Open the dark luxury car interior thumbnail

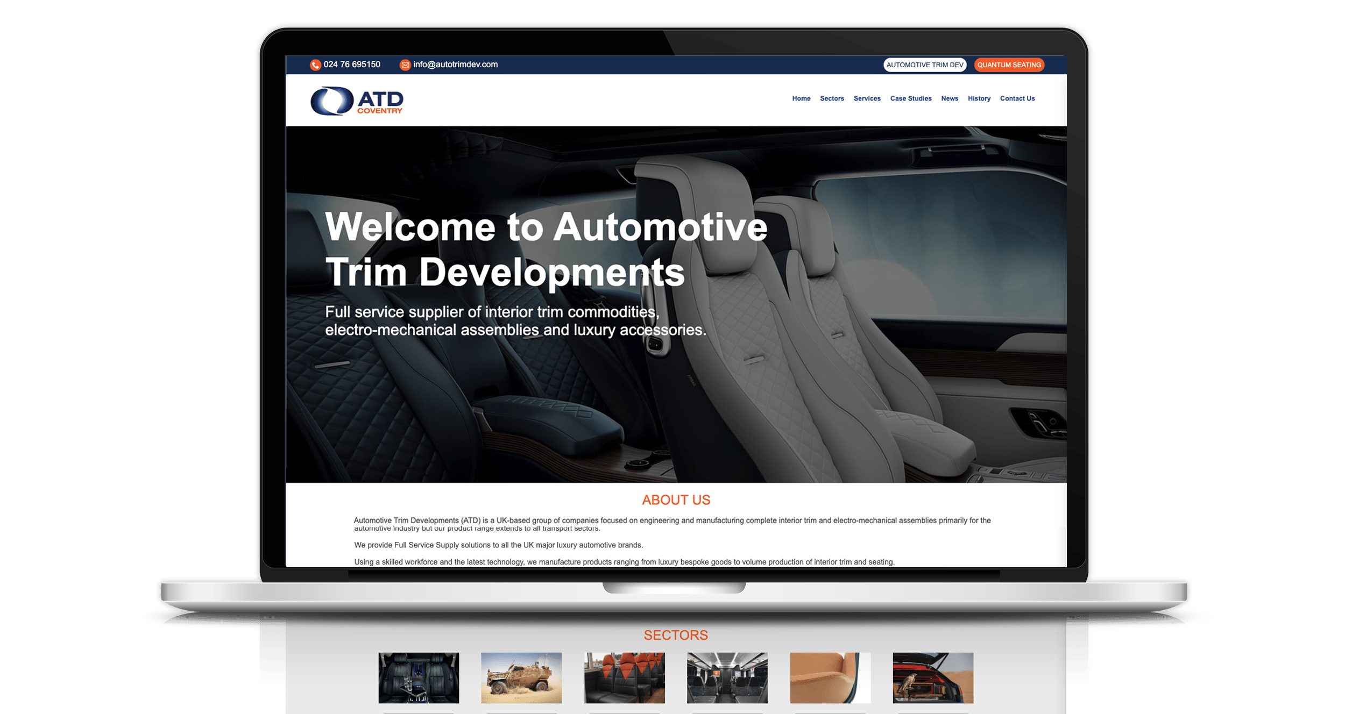click(419, 678)
